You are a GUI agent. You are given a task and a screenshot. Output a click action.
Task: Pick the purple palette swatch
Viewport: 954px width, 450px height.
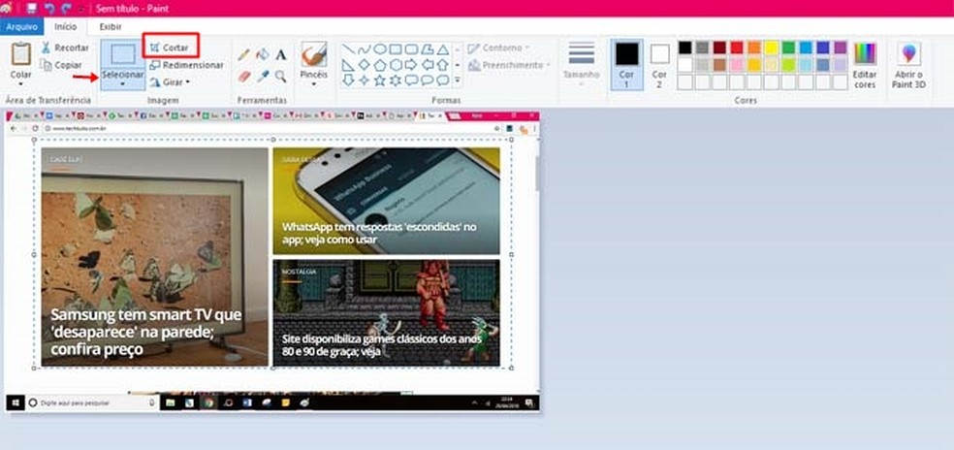(841, 48)
